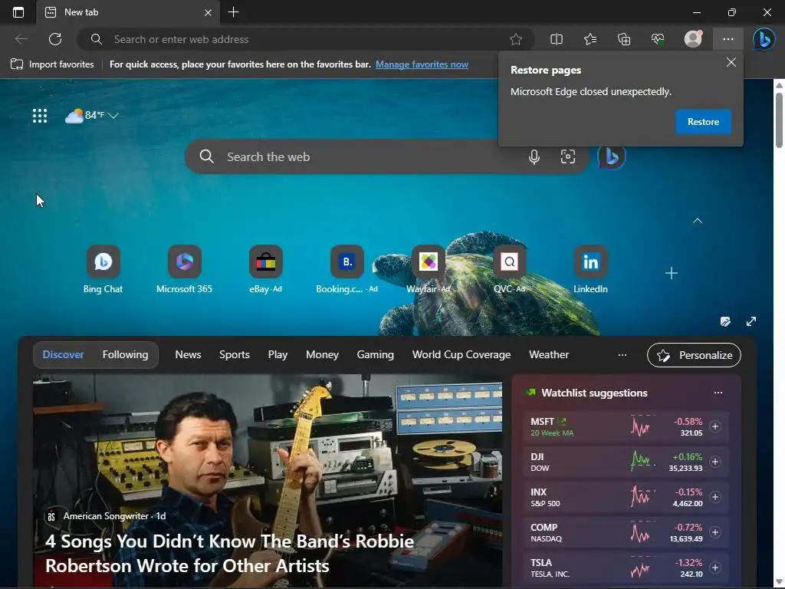Add a new quick link site
Screen dimensions: 785x589
672,273
